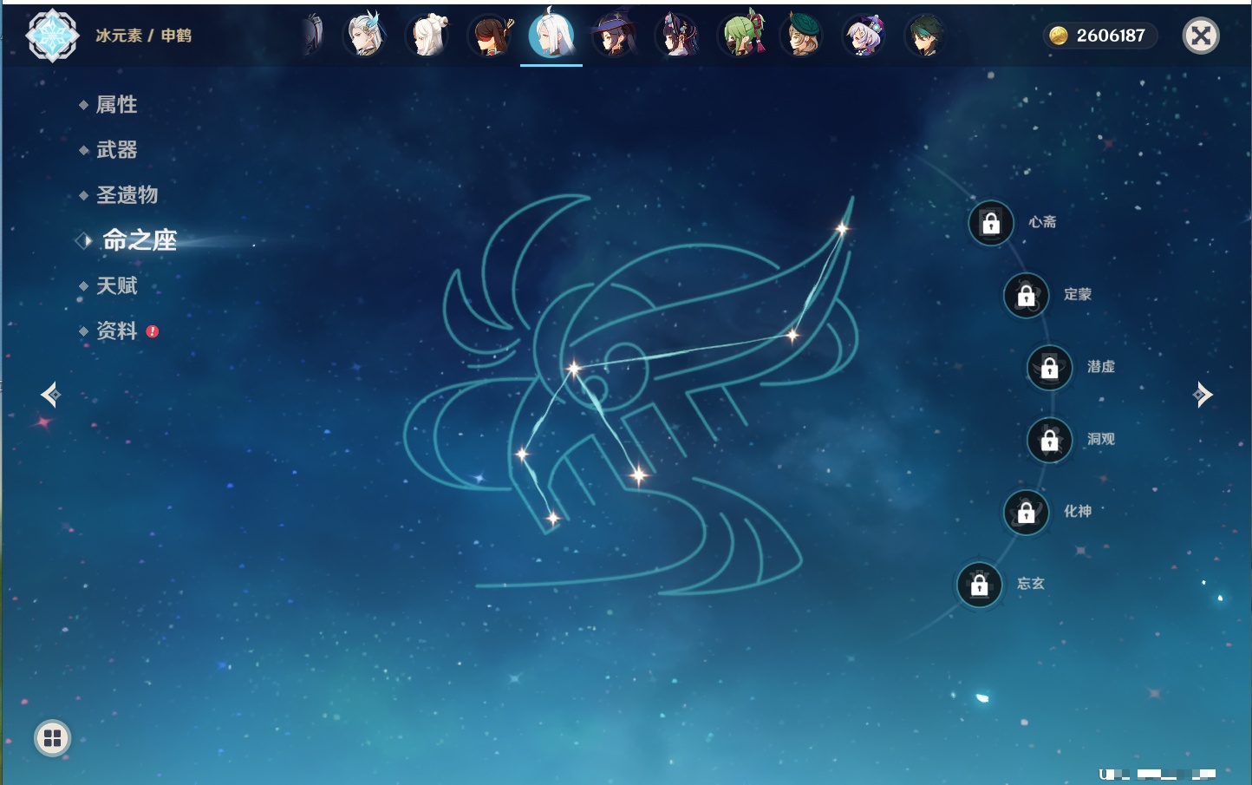Switch to the 圣遗物 artifacts tab
The image size is (1252, 785).
[x=127, y=195]
